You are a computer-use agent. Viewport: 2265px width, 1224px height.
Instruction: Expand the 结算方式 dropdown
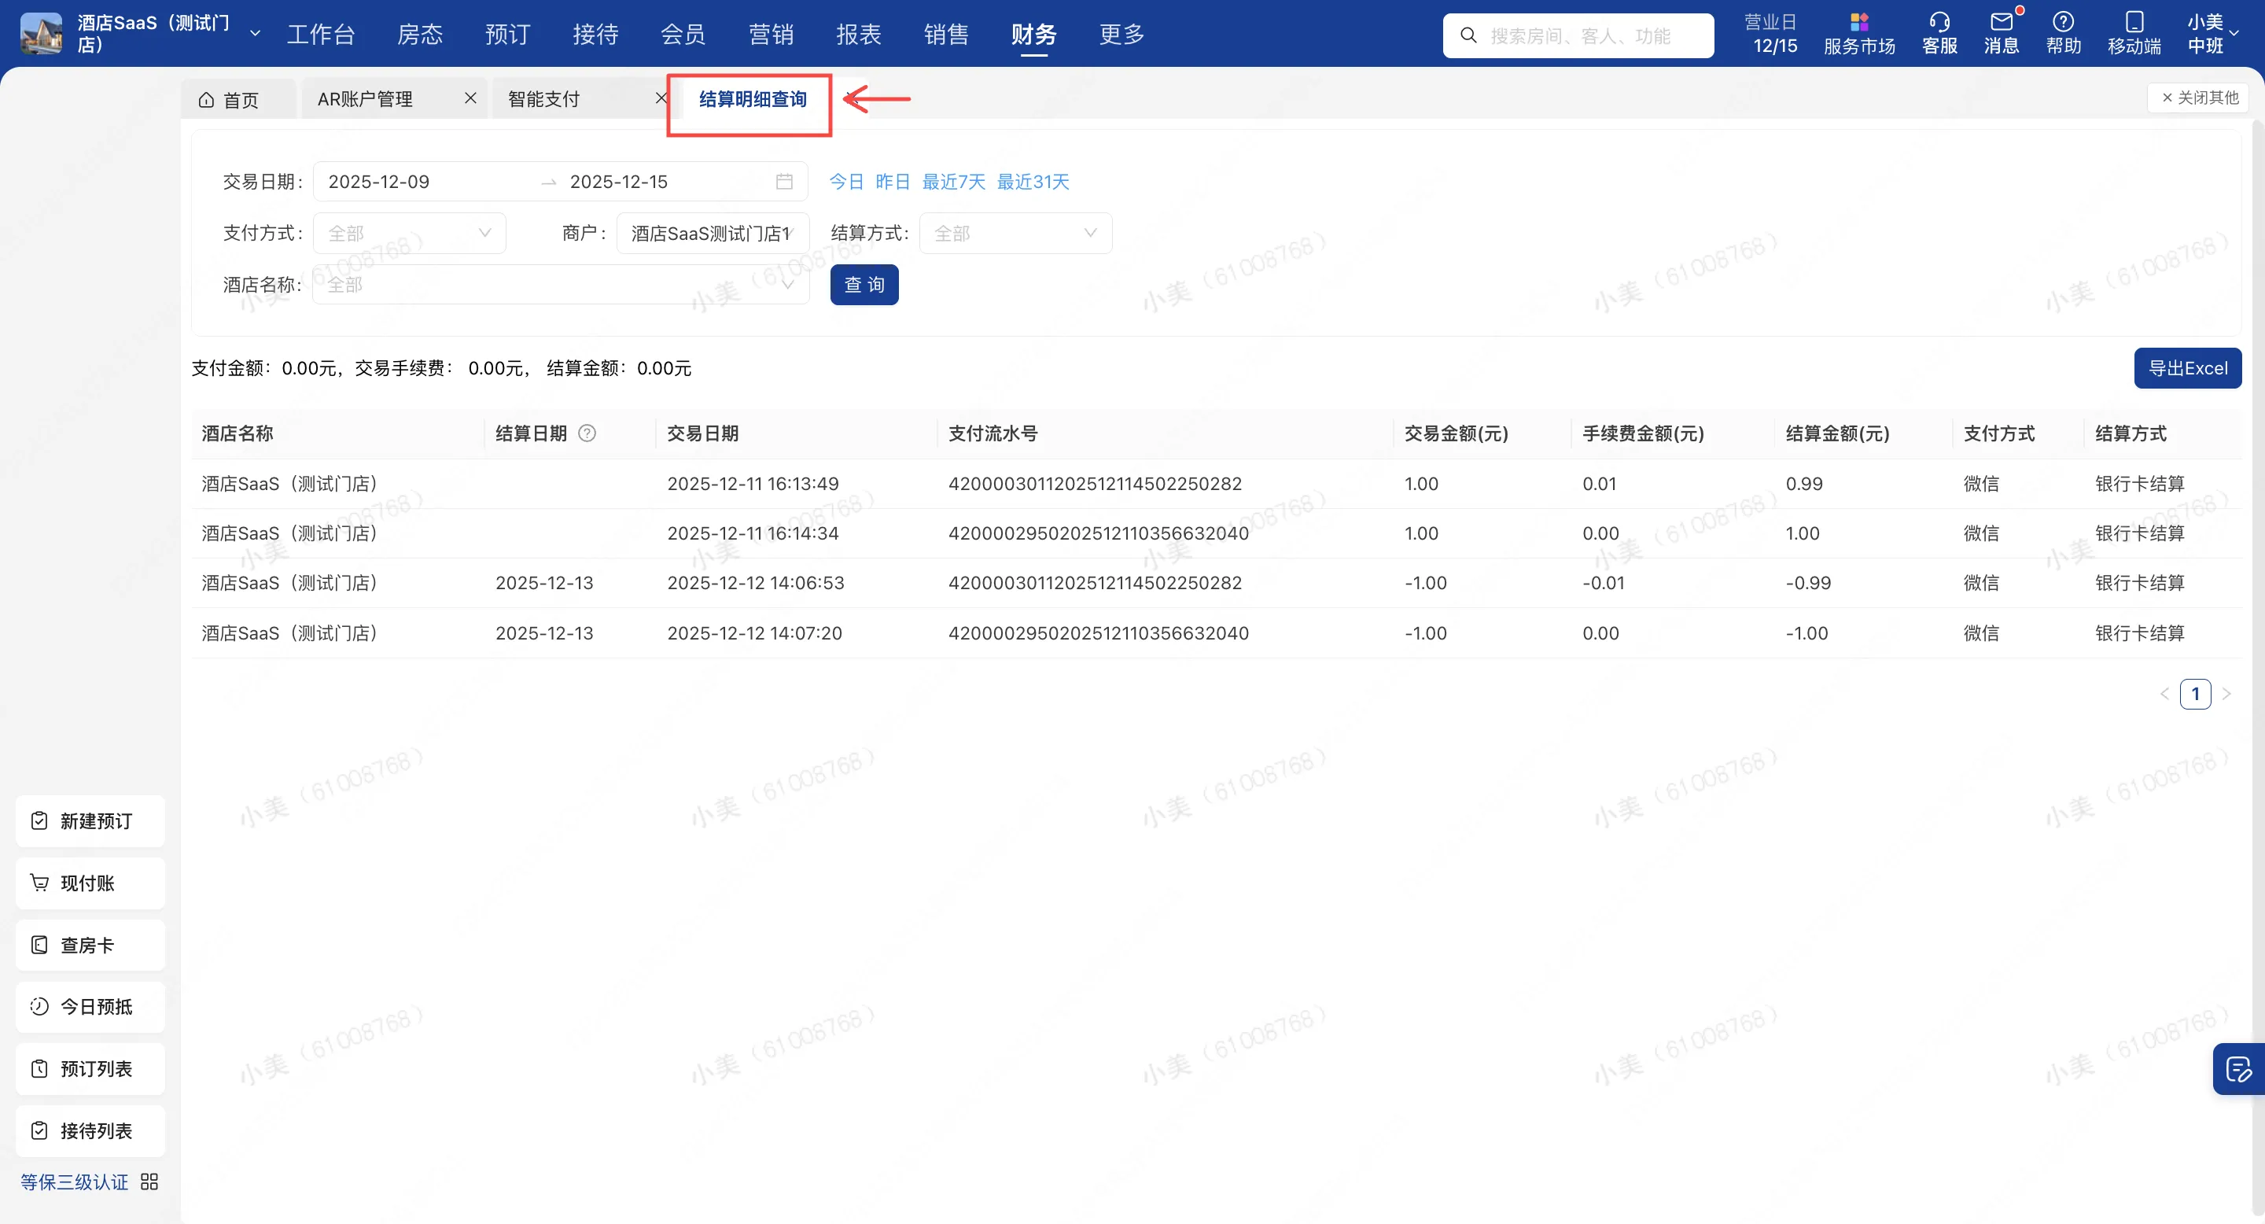[x=1015, y=232]
